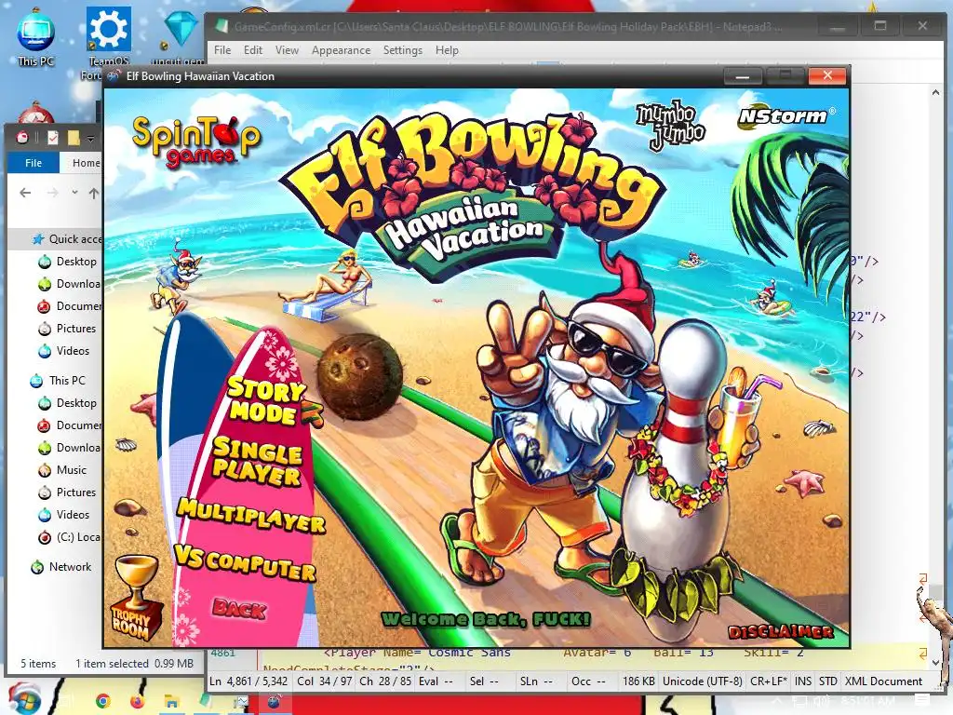Click Unicode (UTF-8) encoding in status bar
Image resolution: width=953 pixels, height=715 pixels.
[703, 681]
